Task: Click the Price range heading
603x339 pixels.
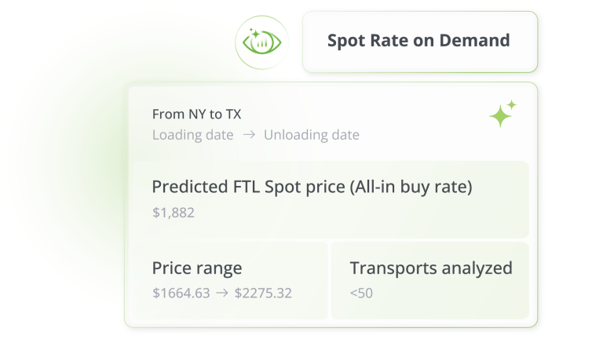Action: pyautogui.click(x=196, y=268)
